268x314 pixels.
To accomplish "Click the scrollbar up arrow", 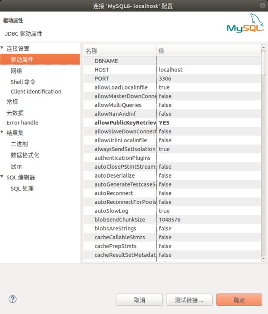I will tap(264, 48).
